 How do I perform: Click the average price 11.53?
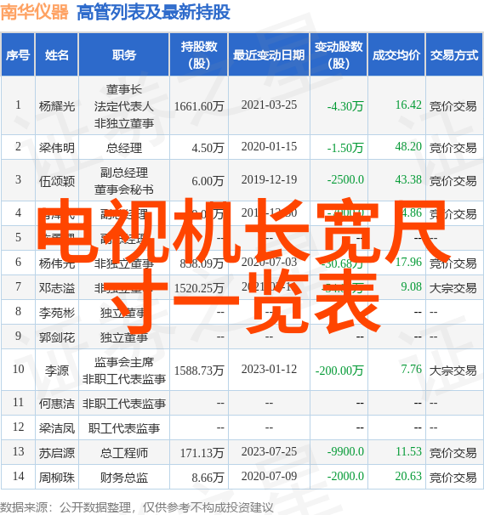click(408, 451)
